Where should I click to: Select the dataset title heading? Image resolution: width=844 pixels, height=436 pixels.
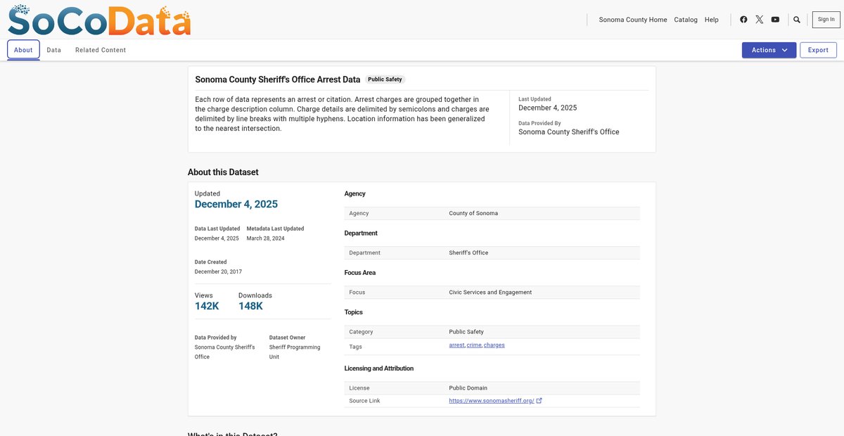click(x=278, y=79)
